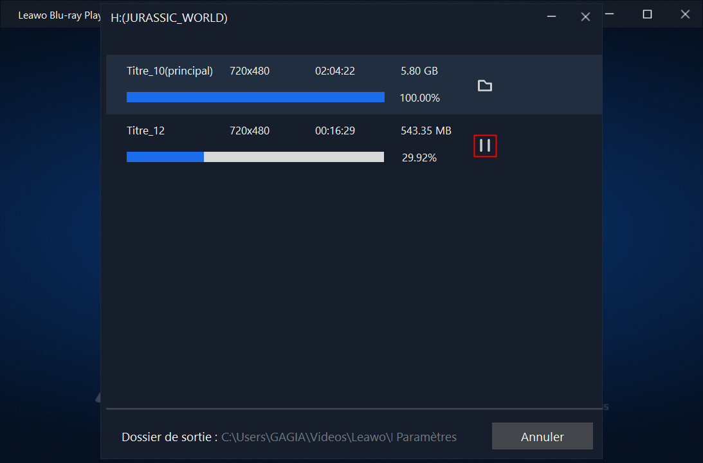Screen dimensions: 703x463
Task: Open the output folder icon for Titre_10
Action: [x=485, y=85]
